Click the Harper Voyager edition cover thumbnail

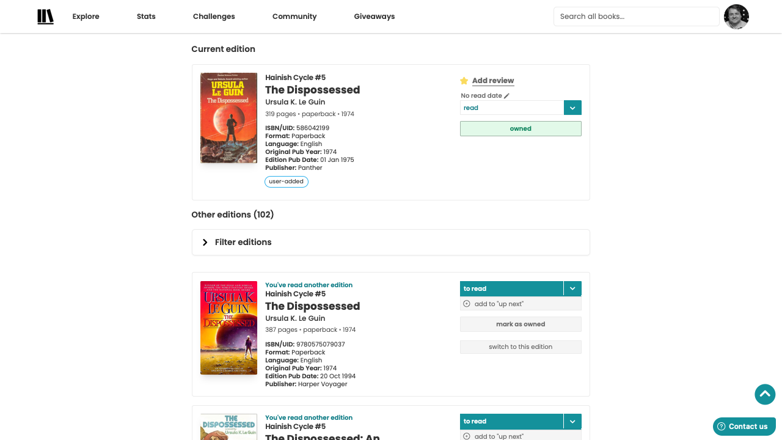228,328
